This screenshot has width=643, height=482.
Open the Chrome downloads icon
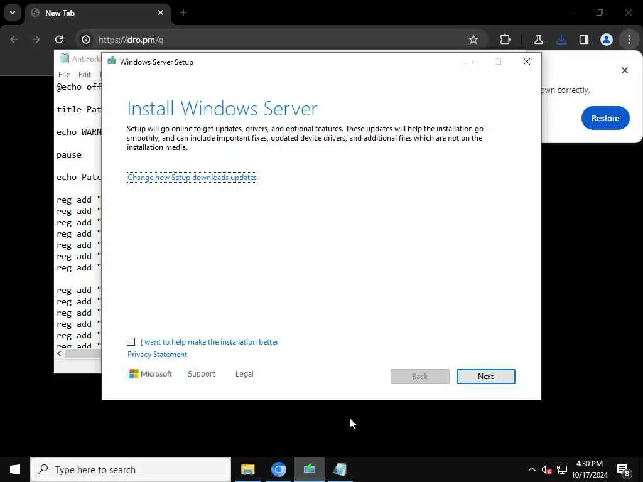pyautogui.click(x=561, y=40)
